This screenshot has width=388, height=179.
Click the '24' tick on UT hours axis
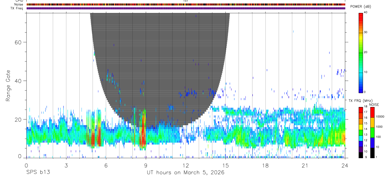345,165
